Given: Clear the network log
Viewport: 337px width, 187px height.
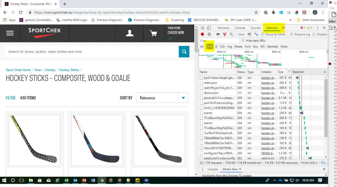Looking at the screenshot, I should point(209,34).
